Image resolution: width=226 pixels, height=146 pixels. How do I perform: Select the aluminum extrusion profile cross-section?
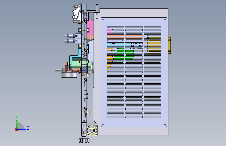click(92, 130)
